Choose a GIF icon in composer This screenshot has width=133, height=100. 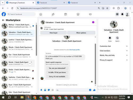click(53, 90)
